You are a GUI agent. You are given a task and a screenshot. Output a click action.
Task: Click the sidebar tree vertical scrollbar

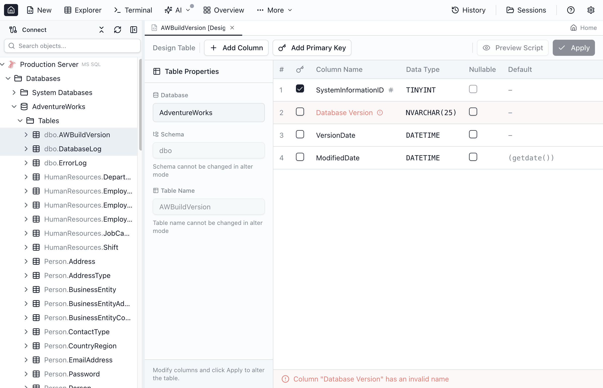click(x=140, y=105)
